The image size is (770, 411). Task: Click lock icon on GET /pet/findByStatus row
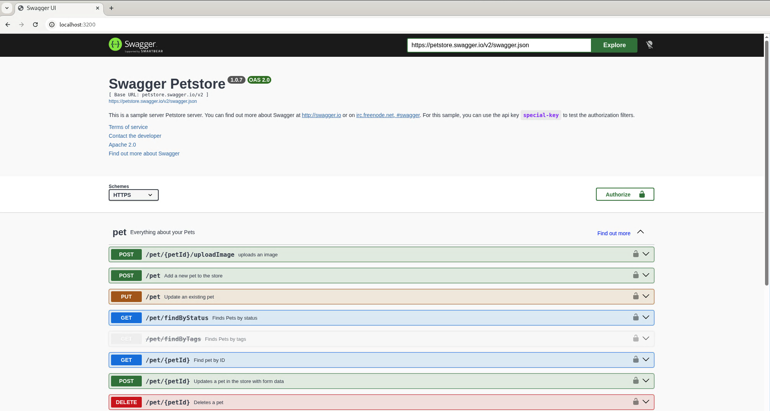click(636, 317)
